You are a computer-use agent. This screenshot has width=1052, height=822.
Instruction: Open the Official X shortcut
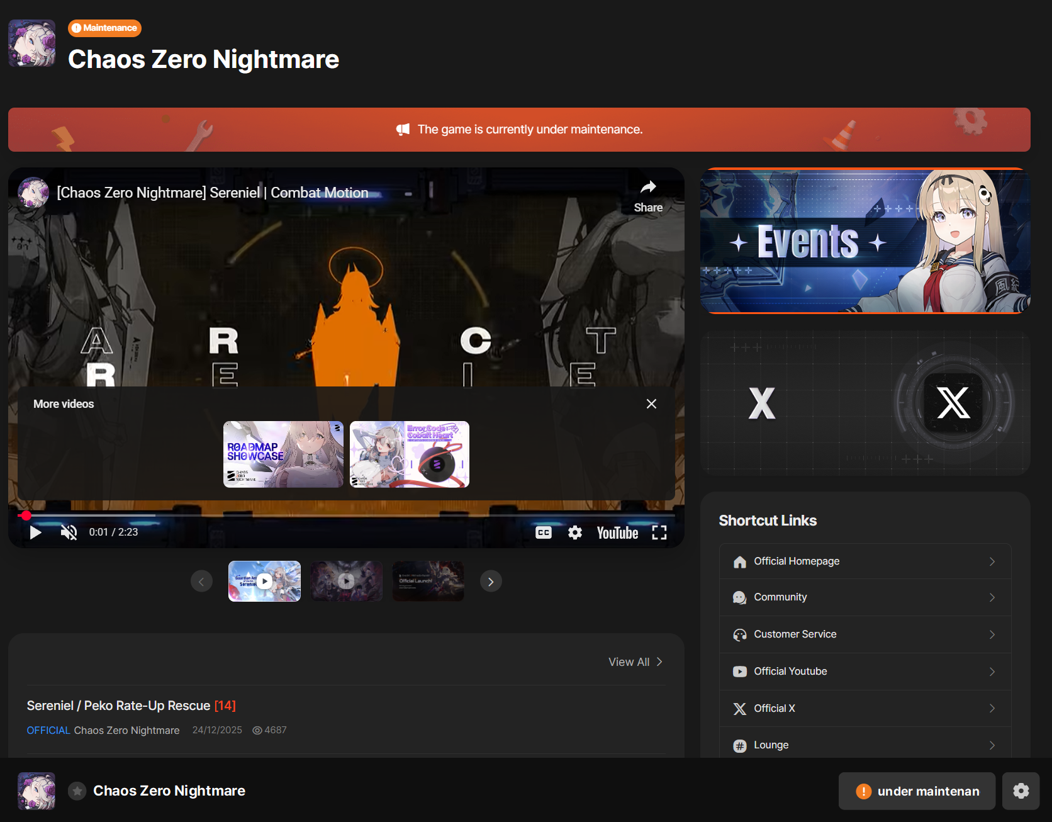tap(865, 709)
